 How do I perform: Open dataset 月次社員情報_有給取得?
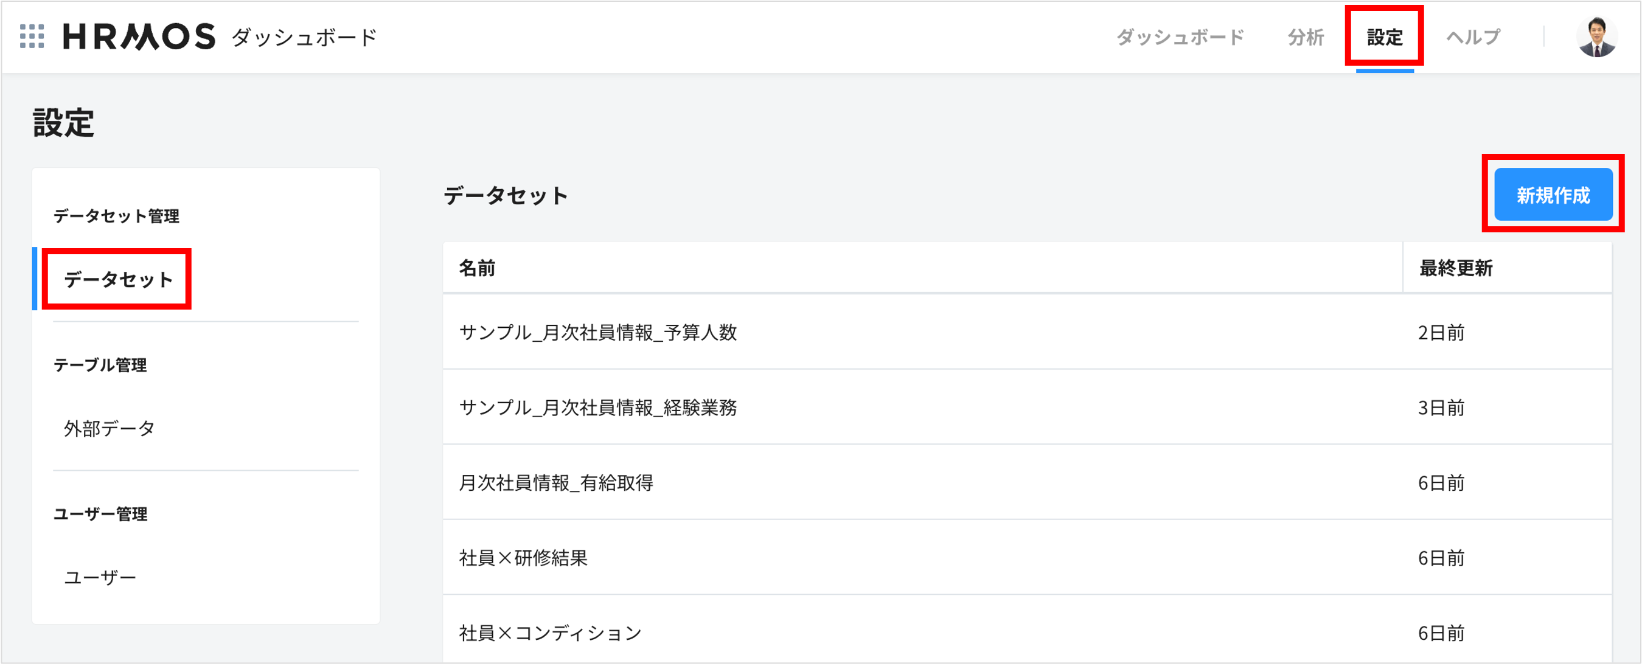[556, 482]
